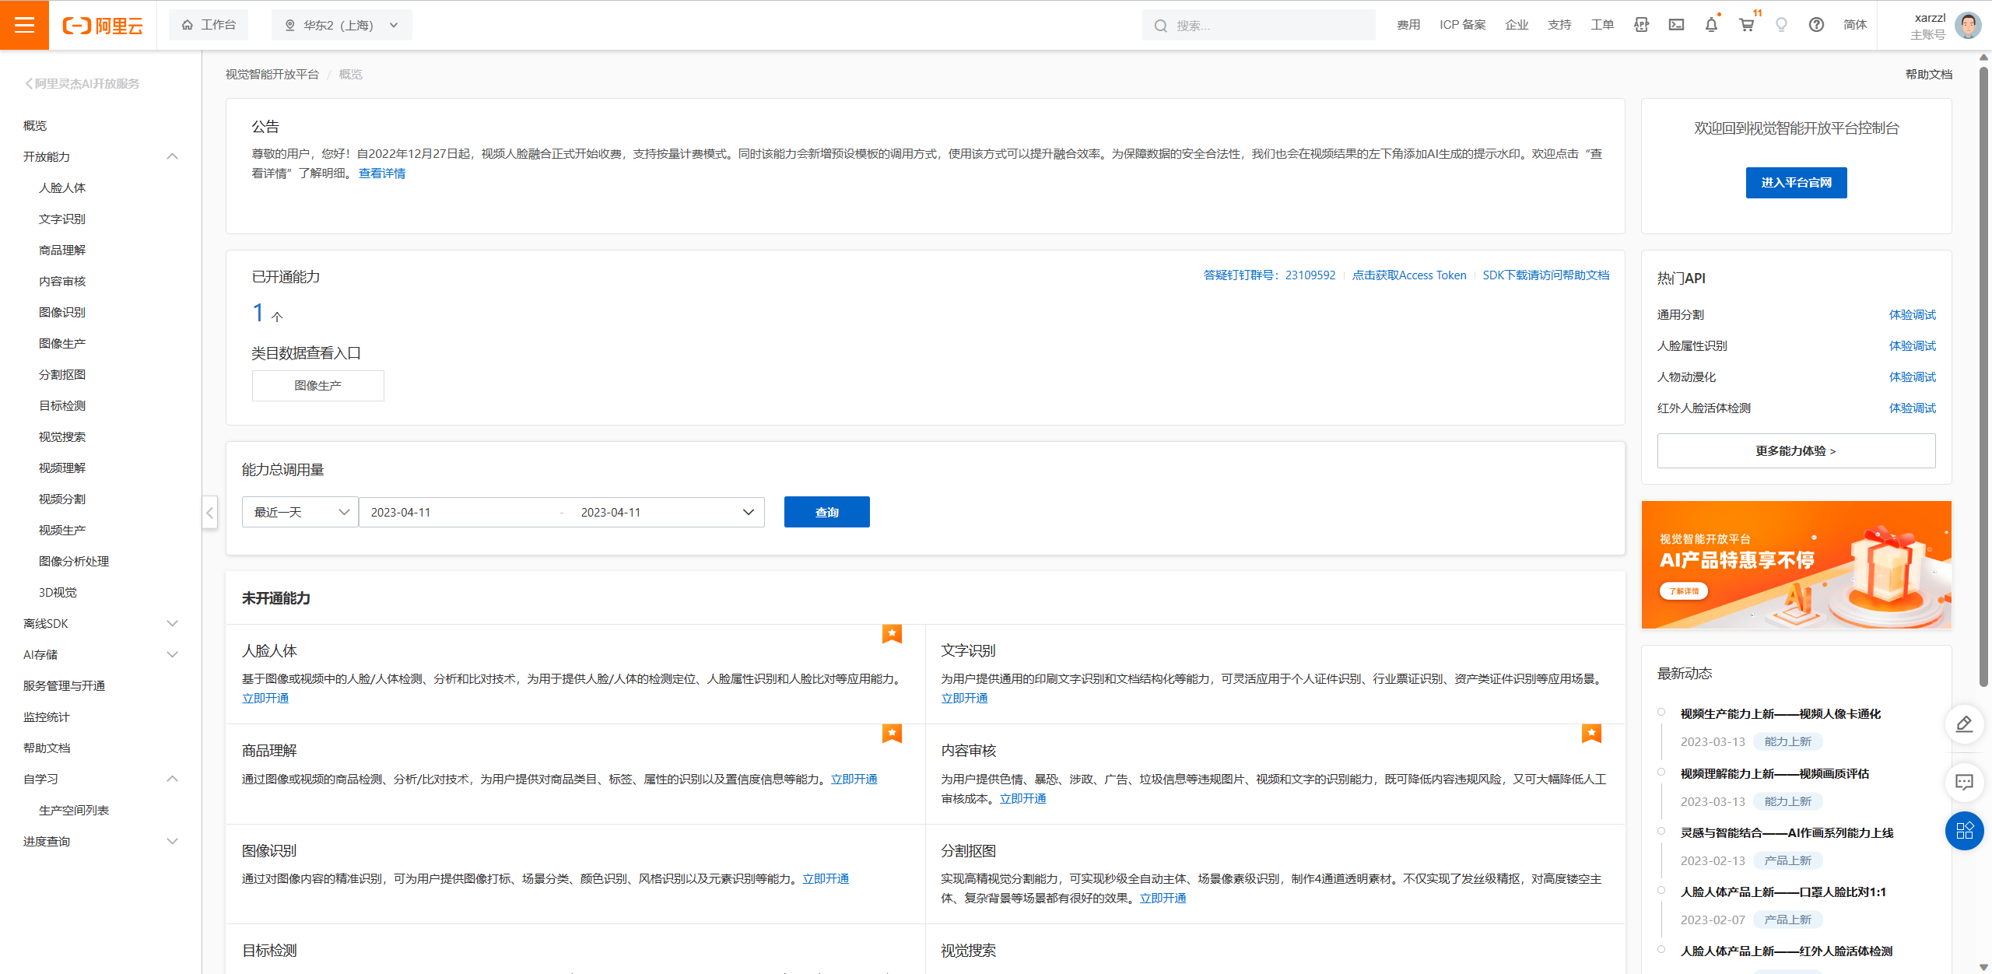Click the 进入平台官网 button
The width and height of the screenshot is (1992, 974).
1796,183
